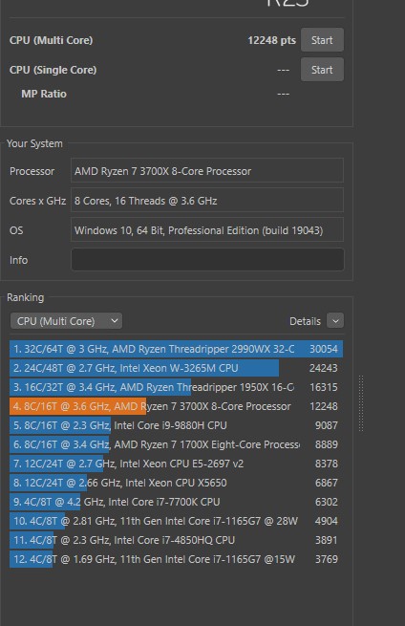This screenshot has height=626, width=405.
Task: Start the CPU Single Core benchmark
Action: click(322, 70)
